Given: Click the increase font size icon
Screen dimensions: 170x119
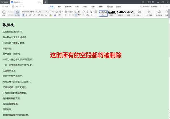Looking at the screenshot, I should pos(49,12).
